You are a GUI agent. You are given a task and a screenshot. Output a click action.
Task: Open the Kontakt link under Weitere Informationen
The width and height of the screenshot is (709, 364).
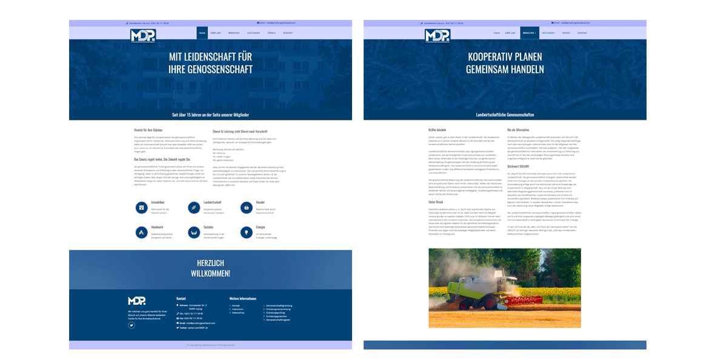236,305
